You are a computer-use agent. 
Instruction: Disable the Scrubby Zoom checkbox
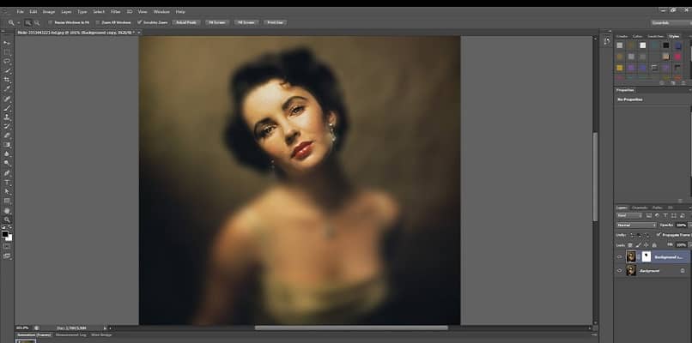(139, 21)
